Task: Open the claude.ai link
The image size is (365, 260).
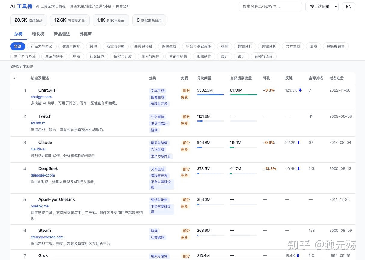Action: point(38,149)
